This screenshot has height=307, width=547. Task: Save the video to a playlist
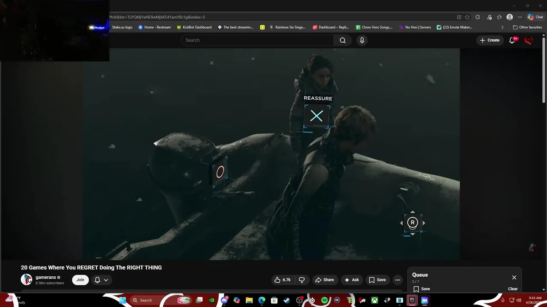point(377,280)
